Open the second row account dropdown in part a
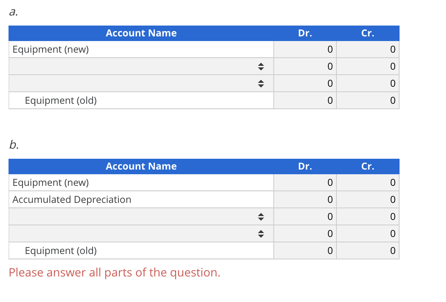 (x=261, y=66)
